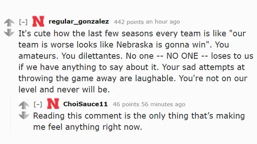Click 'Reading this comment' reply text
Viewport: 257px width, 144px height.
77,116
